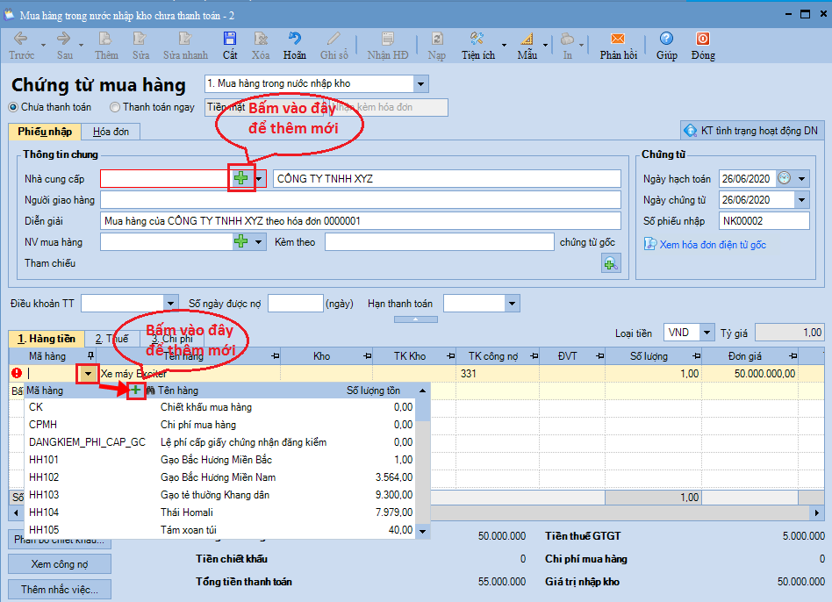Send feedback via Phản hồi
Screen dimensions: 832x602
pos(618,45)
